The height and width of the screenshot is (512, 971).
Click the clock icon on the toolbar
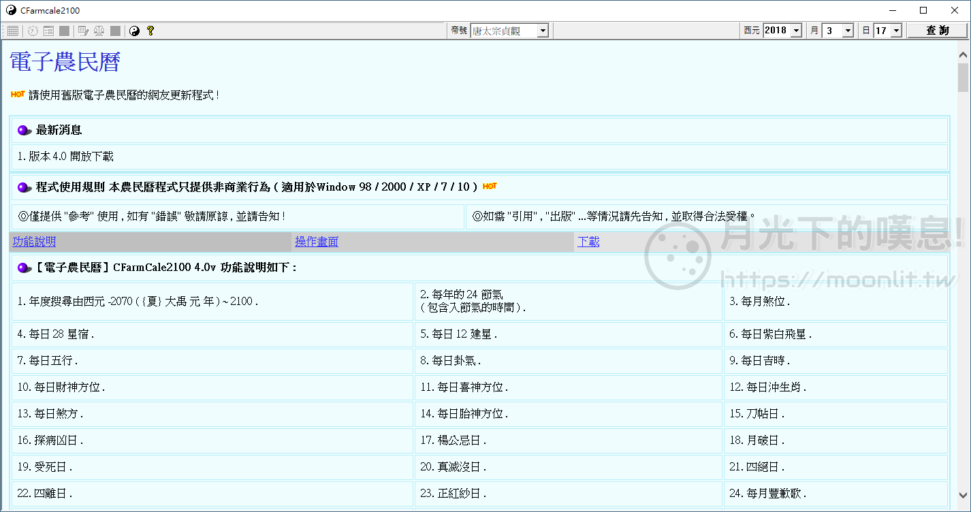33,31
